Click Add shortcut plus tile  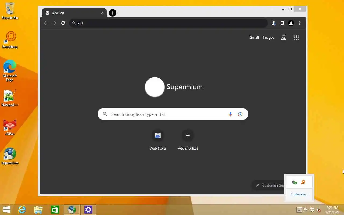[x=188, y=140]
